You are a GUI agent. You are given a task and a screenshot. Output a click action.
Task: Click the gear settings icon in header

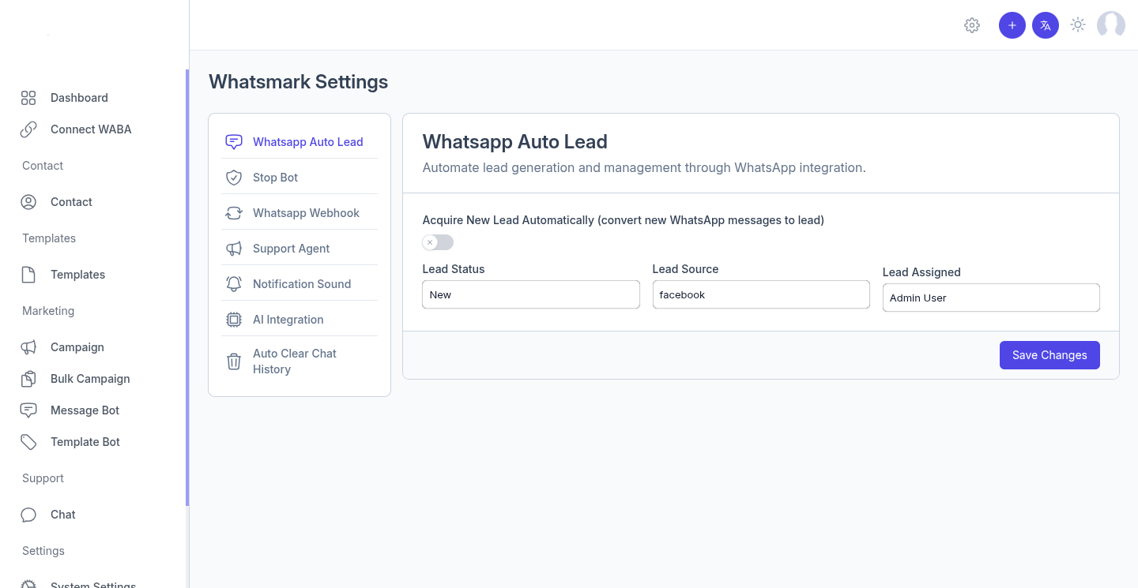(x=972, y=25)
